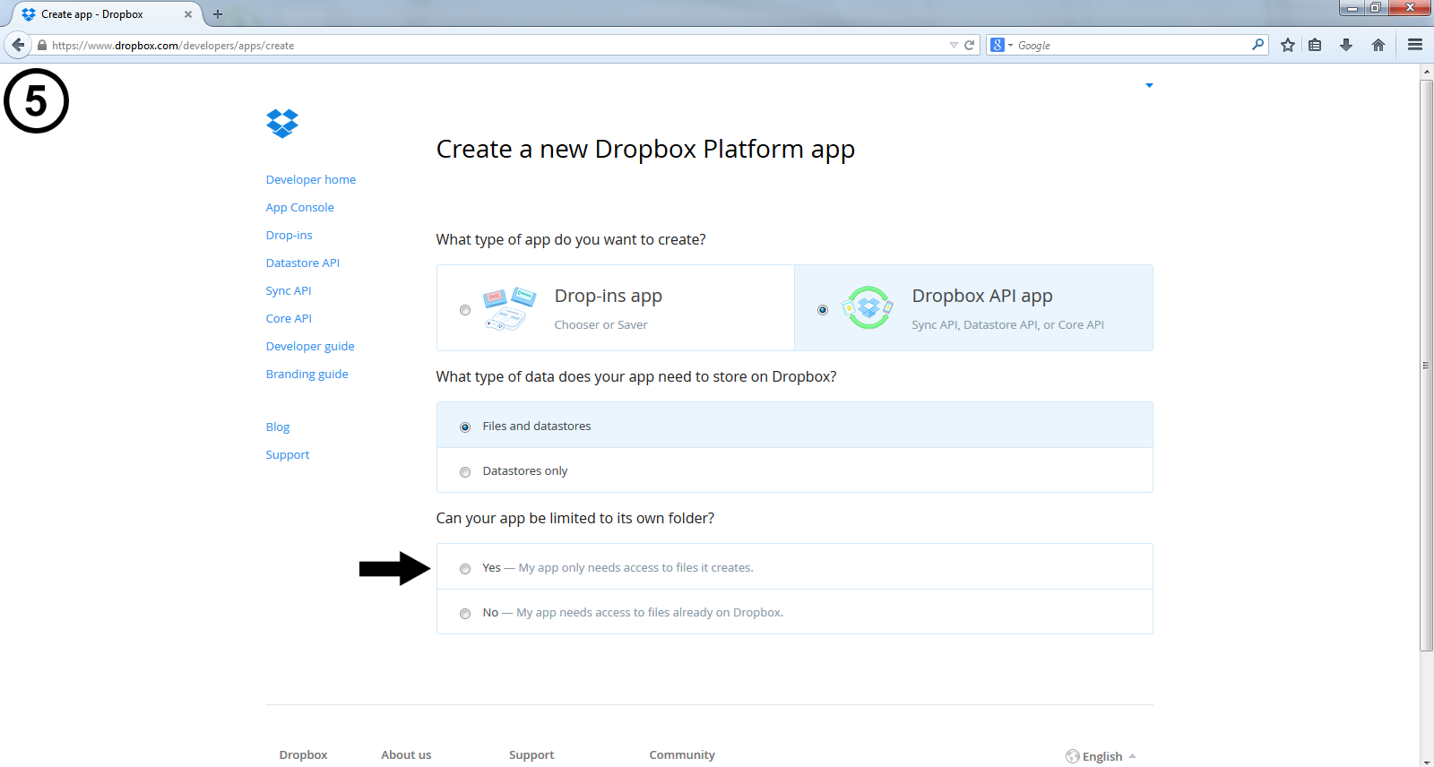Open the bookmarks list icon
The image size is (1434, 767).
click(1315, 45)
